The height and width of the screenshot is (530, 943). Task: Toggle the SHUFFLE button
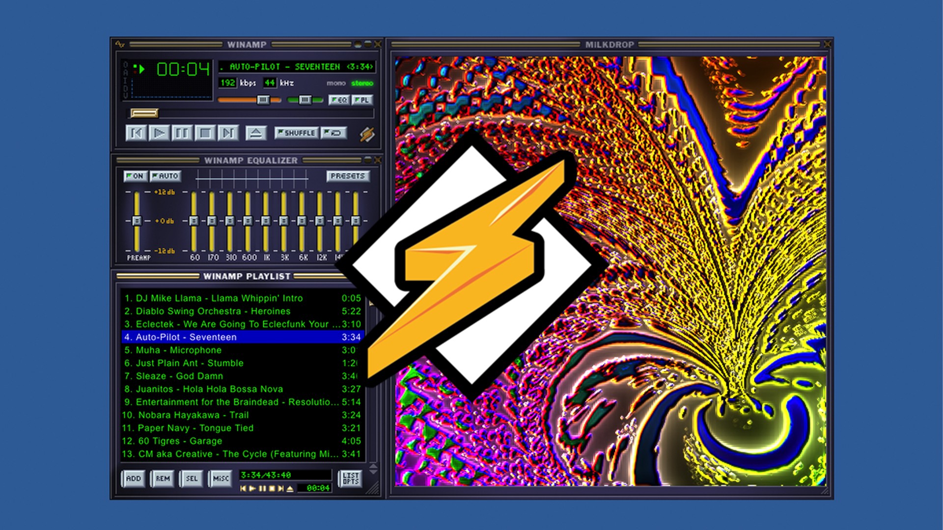coord(296,133)
